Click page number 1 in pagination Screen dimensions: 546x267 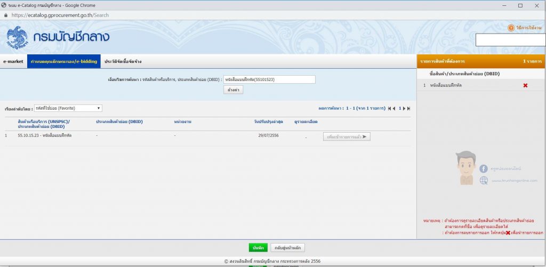click(399, 108)
